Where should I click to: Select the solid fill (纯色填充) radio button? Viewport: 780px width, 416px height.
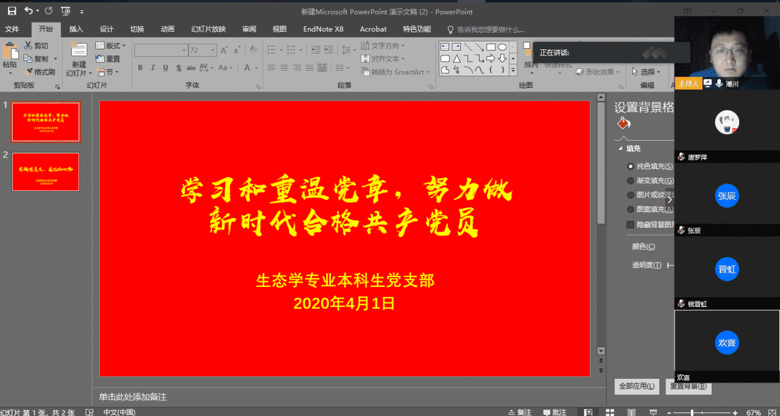(x=630, y=166)
